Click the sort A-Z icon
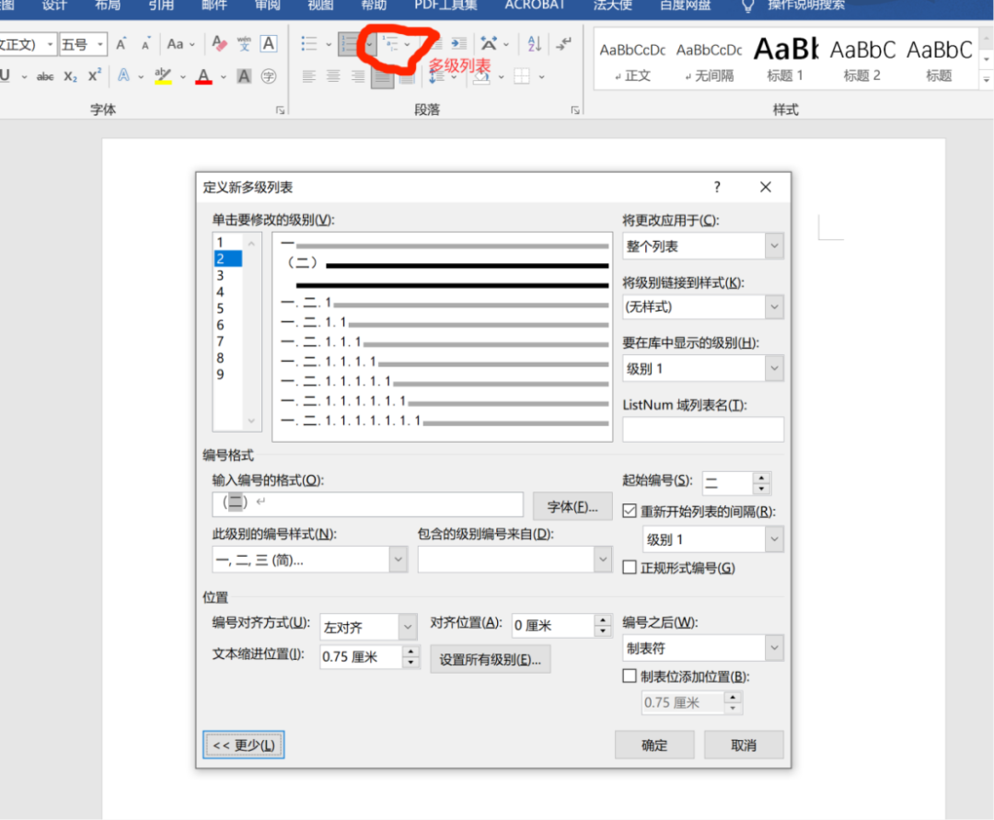Viewport: 994px width, 820px height. pos(535,43)
